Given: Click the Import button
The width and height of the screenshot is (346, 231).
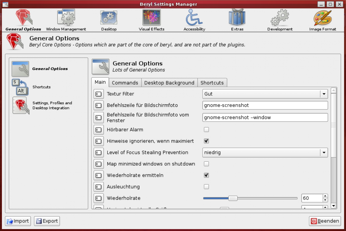Looking at the screenshot, I should (18, 221).
